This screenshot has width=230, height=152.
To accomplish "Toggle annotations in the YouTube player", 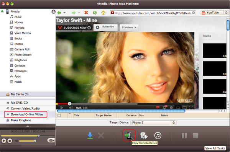I will click(x=158, y=108).
